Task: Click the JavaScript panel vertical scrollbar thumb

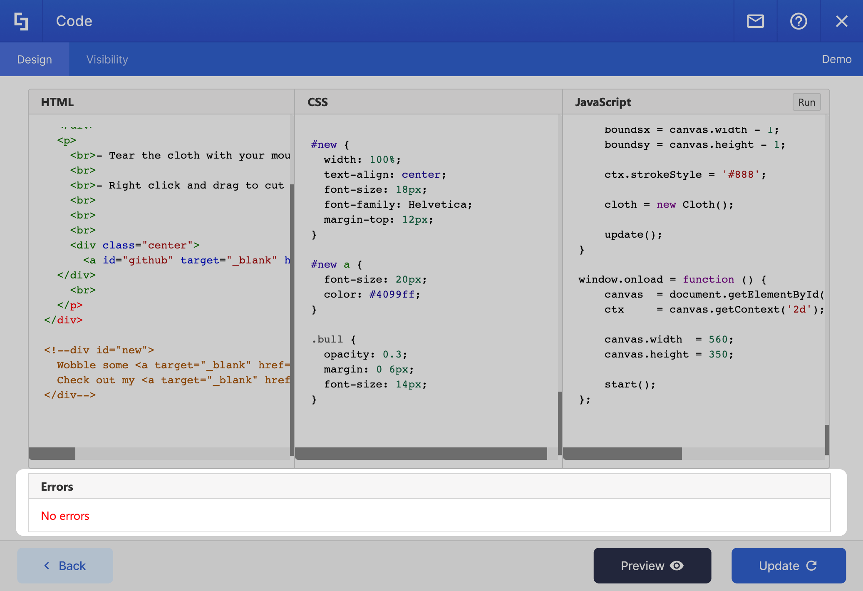Action: pos(827,439)
